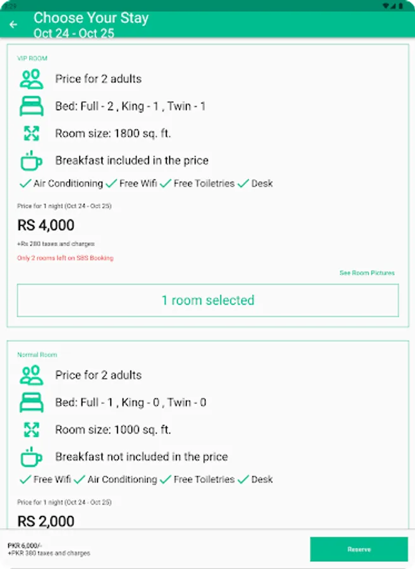Screen dimensions: 415x569
Task: Open See Room Pictures link
Action: click(x=367, y=273)
